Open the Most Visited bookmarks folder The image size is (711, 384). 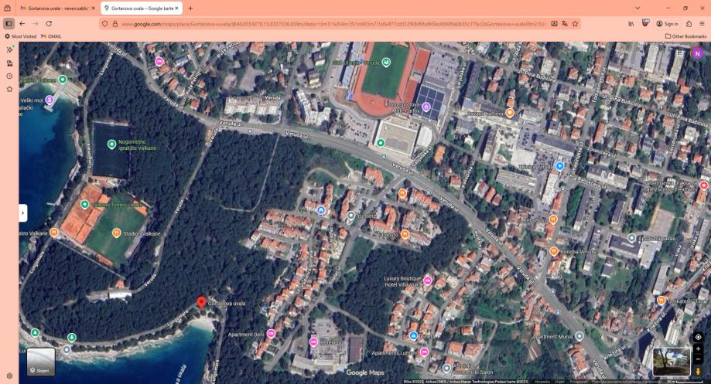click(20, 36)
